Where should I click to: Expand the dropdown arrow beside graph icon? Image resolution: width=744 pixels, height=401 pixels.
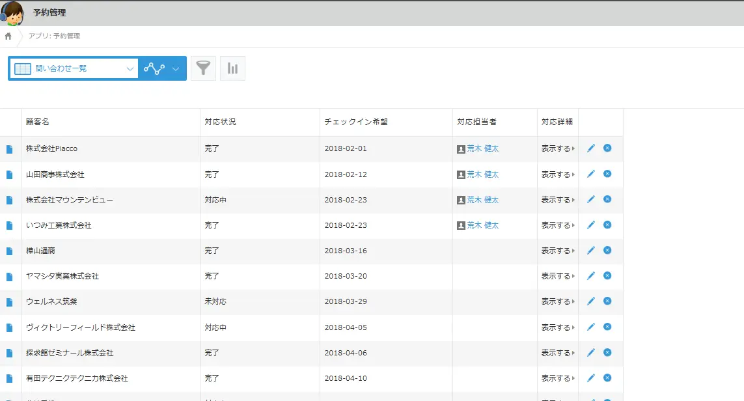176,68
